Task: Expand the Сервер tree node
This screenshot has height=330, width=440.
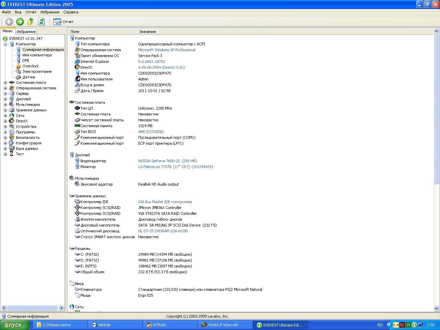Action: pyautogui.click(x=5, y=93)
